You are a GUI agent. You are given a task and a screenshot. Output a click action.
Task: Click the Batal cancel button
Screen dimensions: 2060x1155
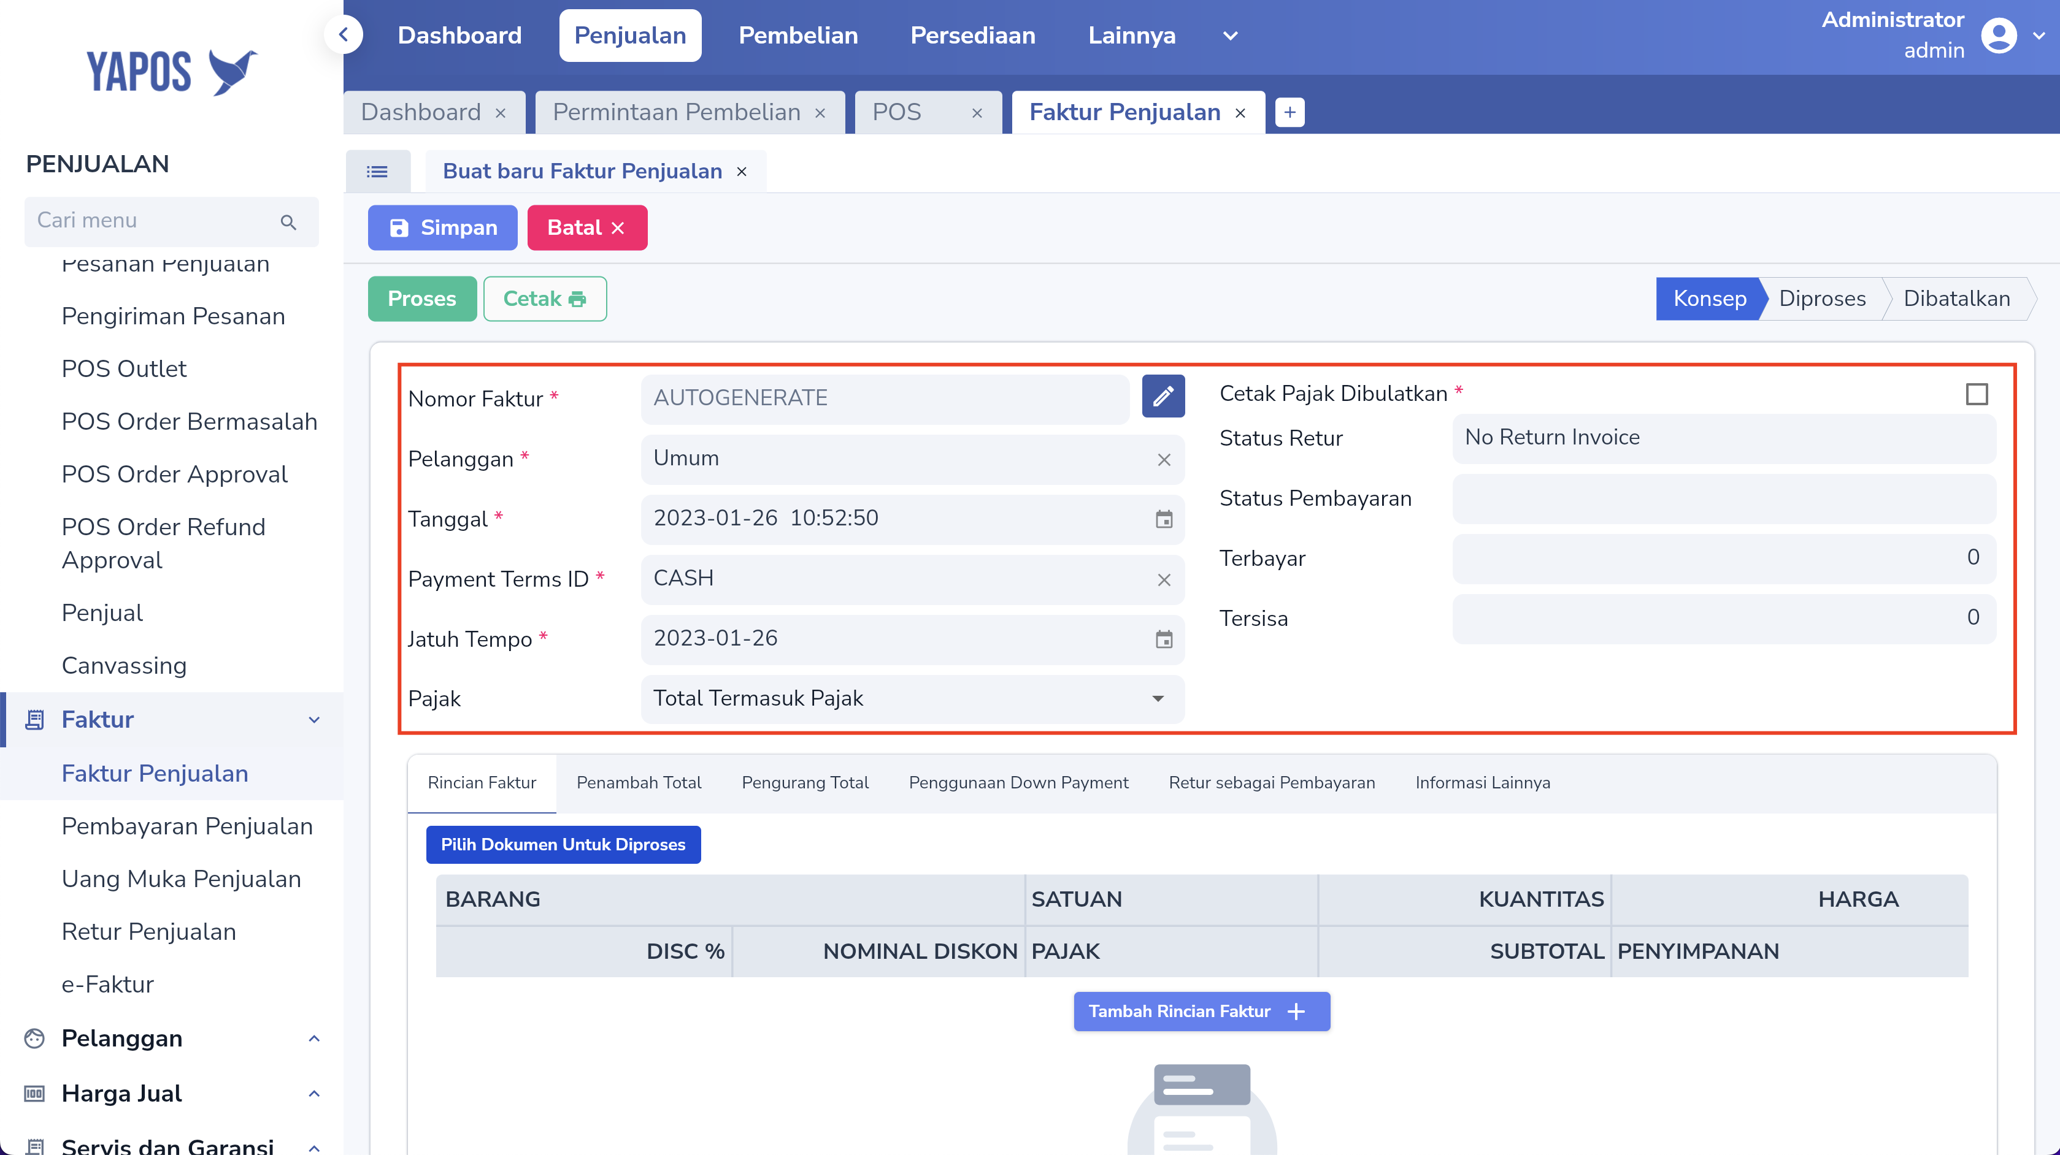click(586, 228)
